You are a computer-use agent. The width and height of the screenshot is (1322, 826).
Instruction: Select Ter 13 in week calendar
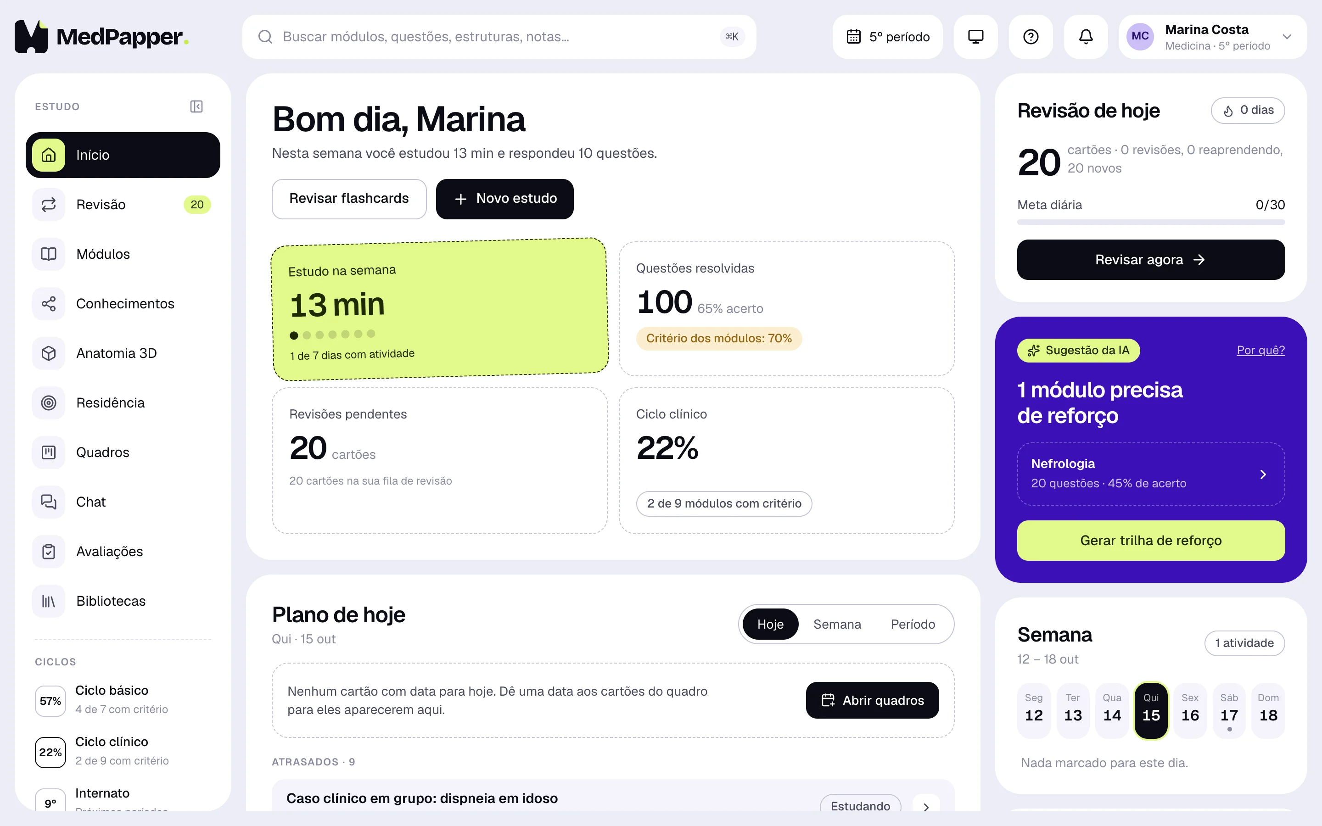(x=1073, y=710)
